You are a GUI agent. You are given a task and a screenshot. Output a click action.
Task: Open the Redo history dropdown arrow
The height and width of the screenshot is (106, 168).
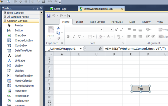coord(65,16)
